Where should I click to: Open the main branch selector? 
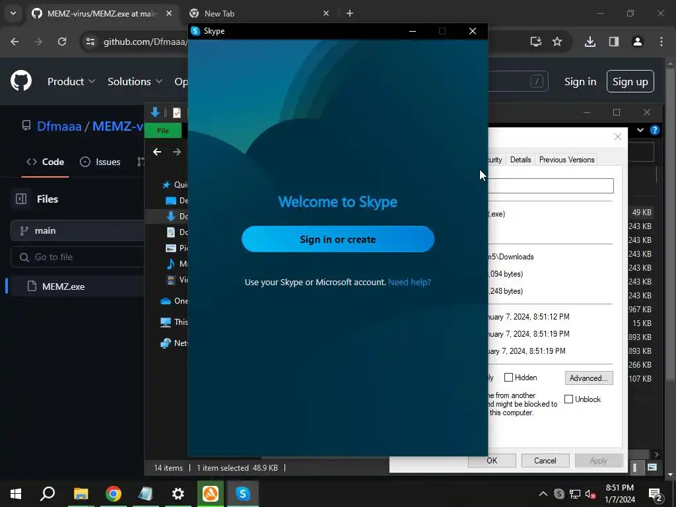click(x=78, y=230)
